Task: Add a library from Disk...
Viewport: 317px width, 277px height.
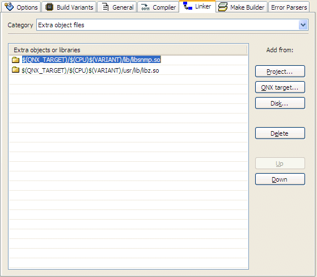Action: point(280,103)
